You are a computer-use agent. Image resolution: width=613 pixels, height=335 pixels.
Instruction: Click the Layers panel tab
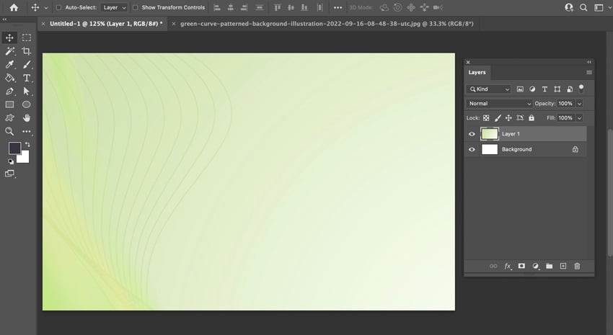pyautogui.click(x=477, y=73)
